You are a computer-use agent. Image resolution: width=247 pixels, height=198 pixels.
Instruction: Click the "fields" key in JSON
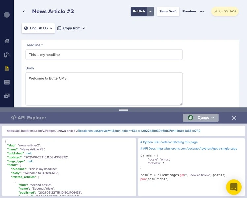point(13,165)
